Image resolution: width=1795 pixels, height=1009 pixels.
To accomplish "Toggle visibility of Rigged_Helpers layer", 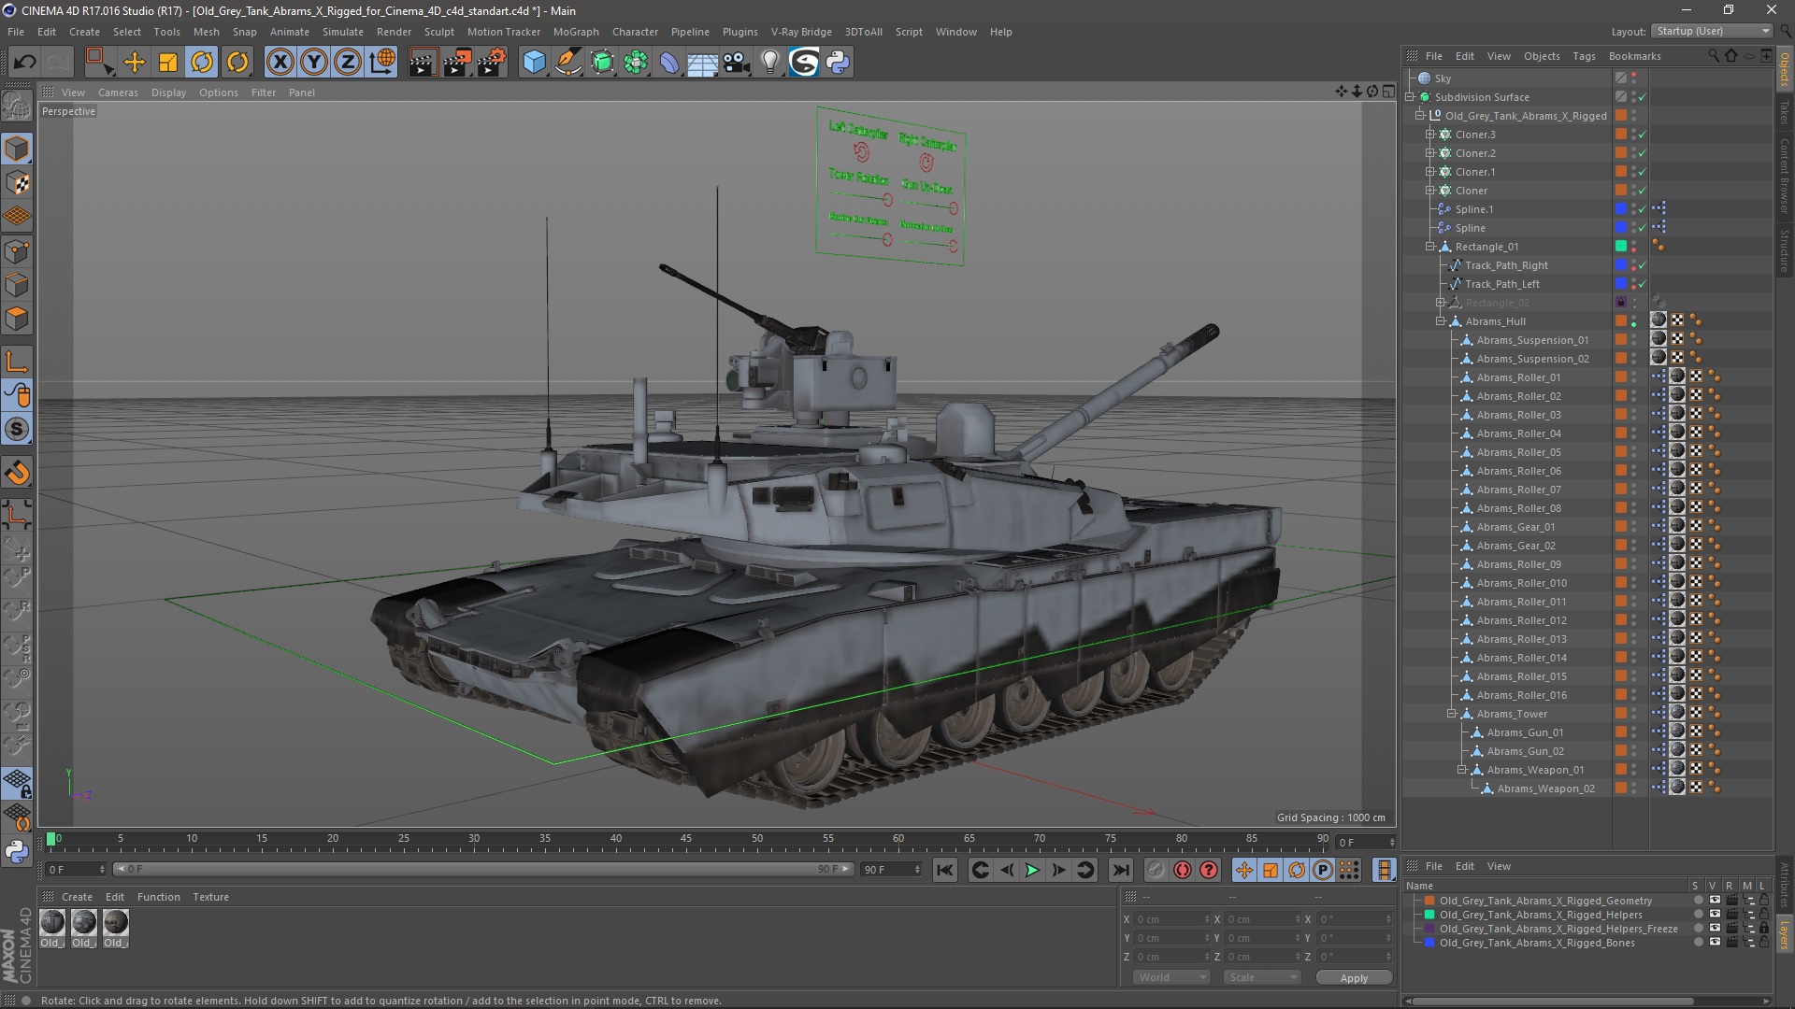I will pyautogui.click(x=1714, y=915).
